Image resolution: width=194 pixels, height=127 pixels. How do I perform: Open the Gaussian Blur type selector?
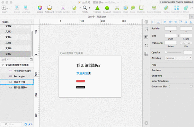(x=169, y=86)
